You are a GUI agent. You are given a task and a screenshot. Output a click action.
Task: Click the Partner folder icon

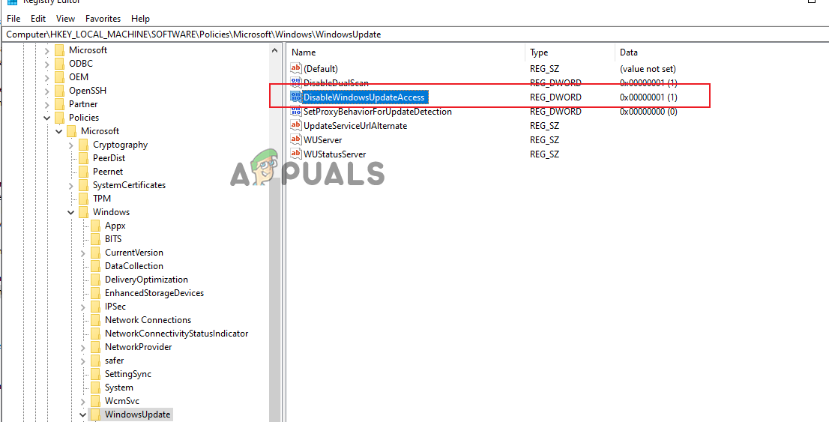pyautogui.click(x=59, y=104)
